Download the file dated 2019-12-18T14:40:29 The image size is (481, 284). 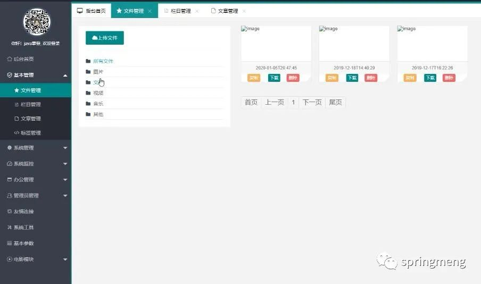pos(352,78)
